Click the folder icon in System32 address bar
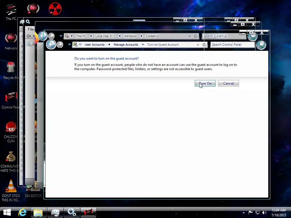This screenshot has height=218, width=291. (x=66, y=36)
